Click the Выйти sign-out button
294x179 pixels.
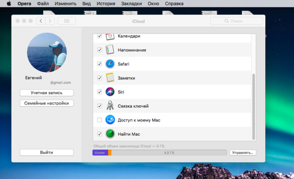pyautogui.click(x=46, y=152)
